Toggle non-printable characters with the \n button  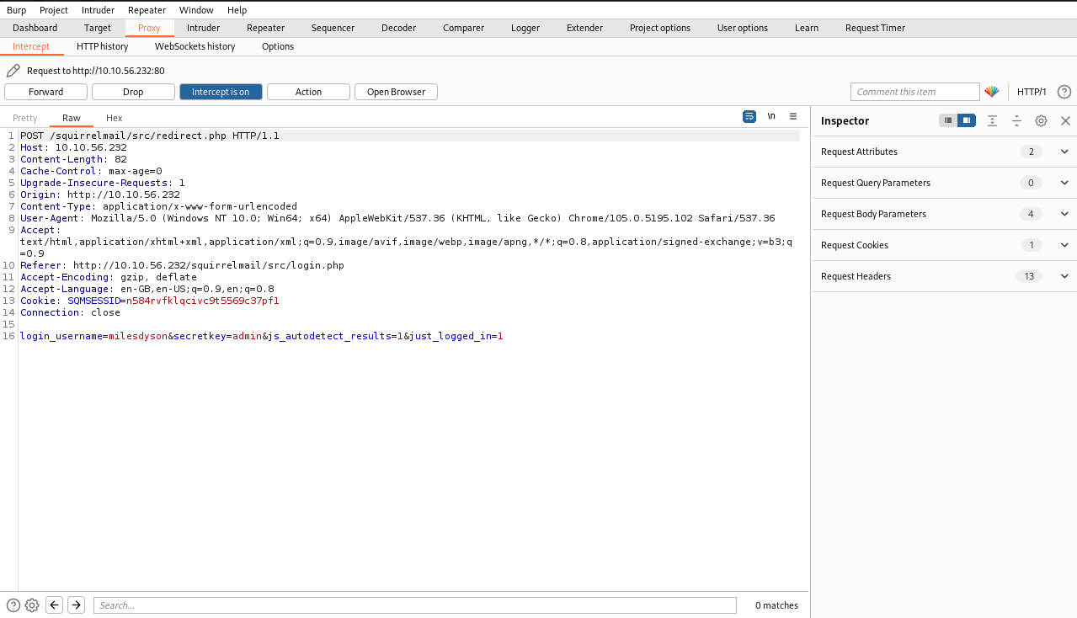(771, 117)
